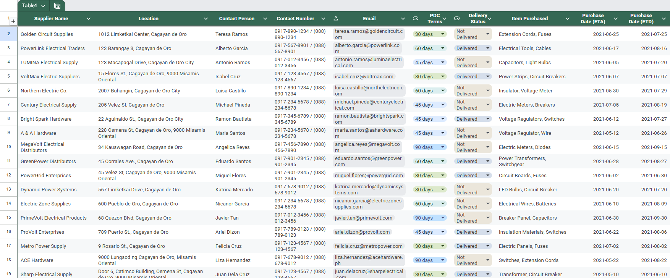
Task: Select location 34 Kauswagan Road cell
Action: coord(154,147)
